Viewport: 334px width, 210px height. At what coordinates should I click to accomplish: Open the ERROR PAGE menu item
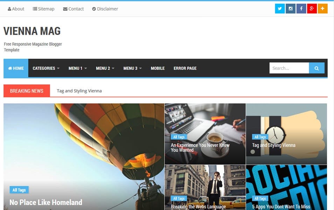click(x=185, y=68)
